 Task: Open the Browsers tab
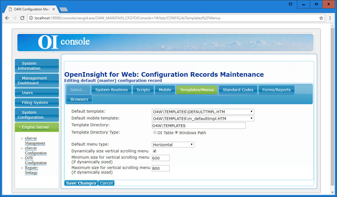(79, 99)
